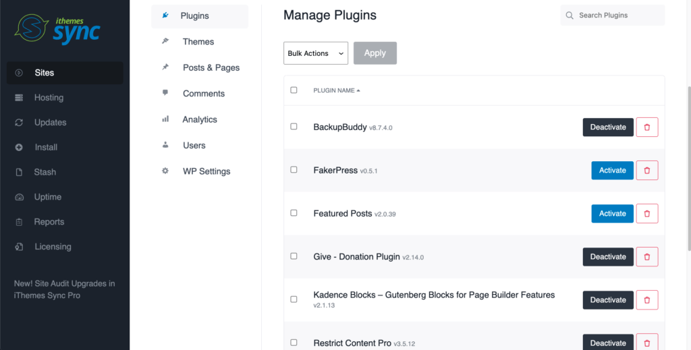This screenshot has width=691, height=350.
Task: Sort by the PLUGIN NAME column header
Action: click(x=337, y=90)
